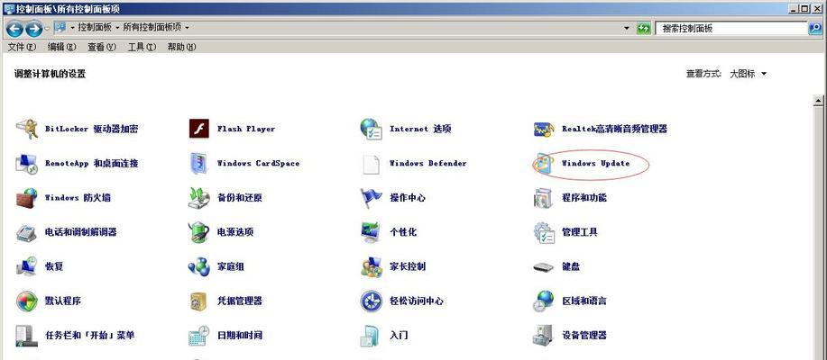The height and width of the screenshot is (360, 827).
Task: Open the 编辑(E) menu
Action: click(x=61, y=47)
